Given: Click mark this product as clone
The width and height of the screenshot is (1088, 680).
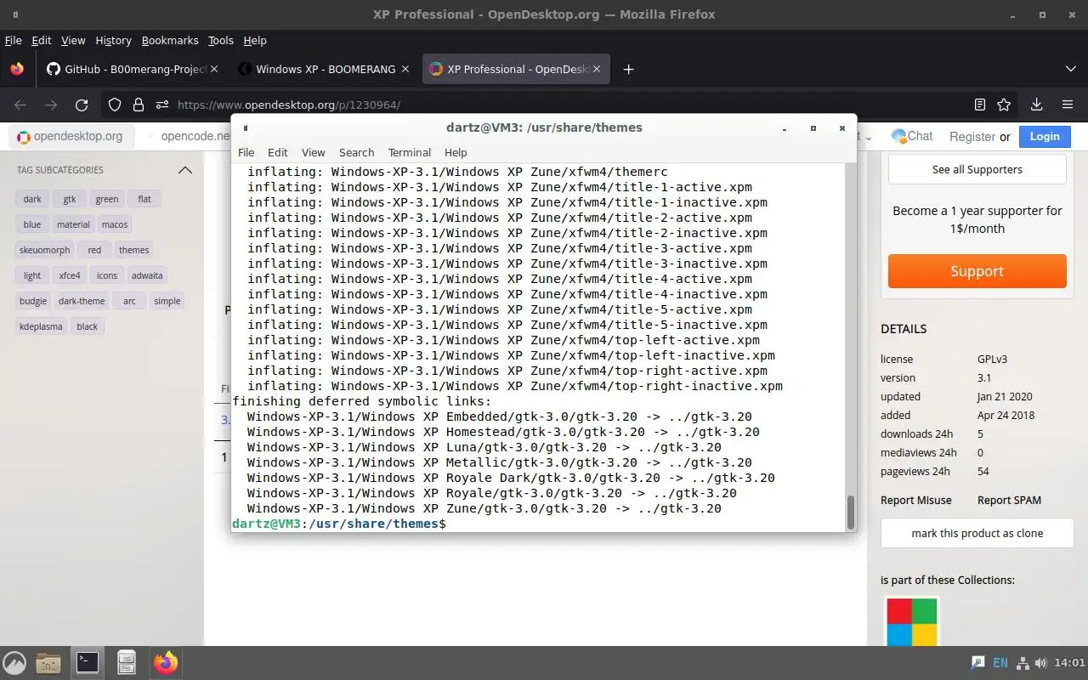Looking at the screenshot, I should coord(977,533).
